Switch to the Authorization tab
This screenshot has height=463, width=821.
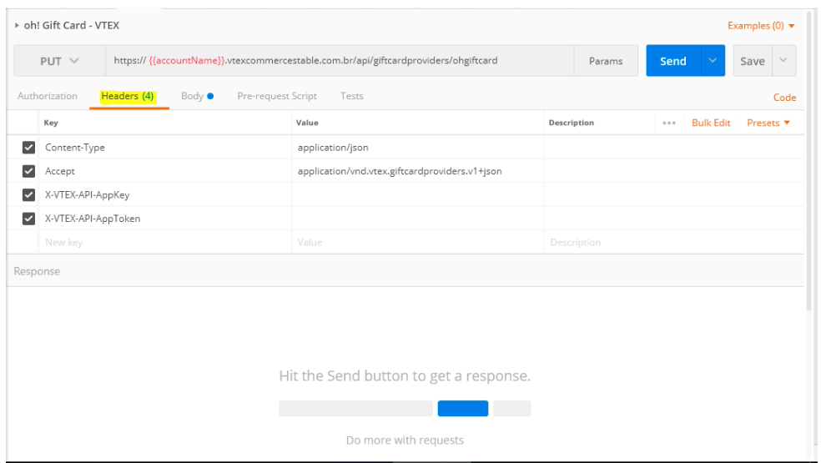point(48,97)
